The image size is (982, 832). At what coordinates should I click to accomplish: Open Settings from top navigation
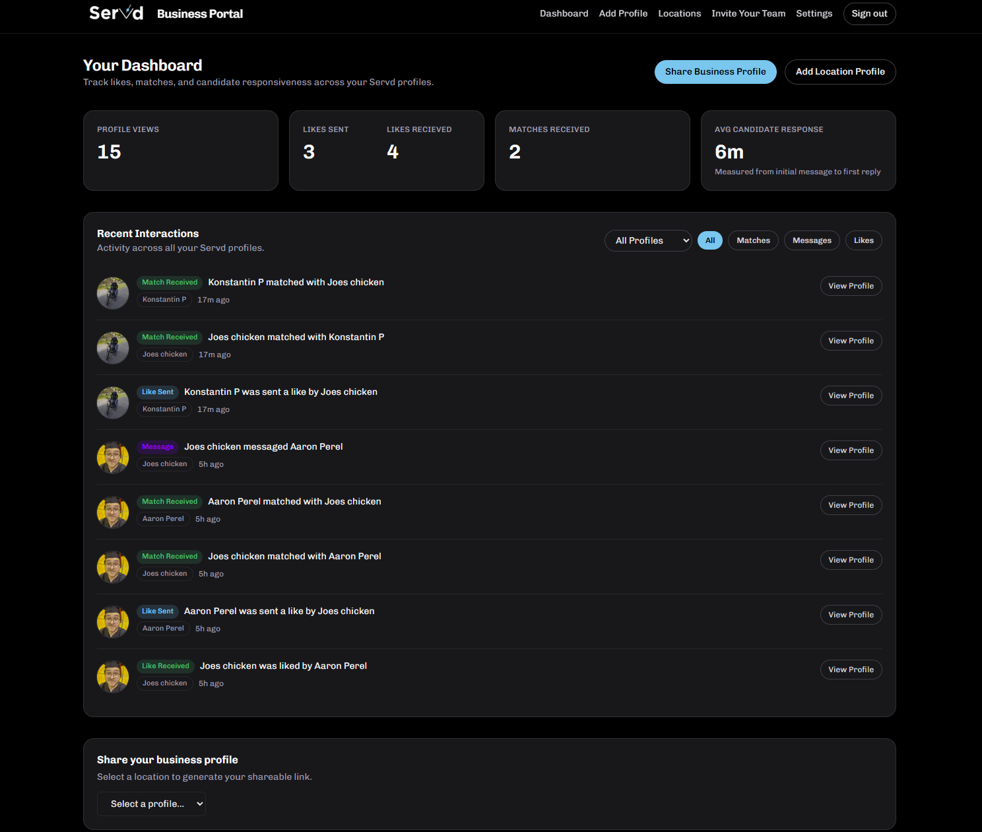pyautogui.click(x=814, y=14)
